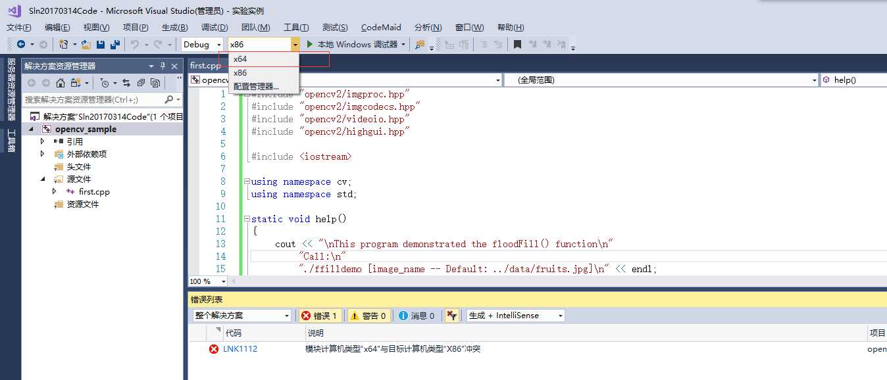Expand the 外部依赖项 node
The height and width of the screenshot is (380, 887).
[x=43, y=154]
